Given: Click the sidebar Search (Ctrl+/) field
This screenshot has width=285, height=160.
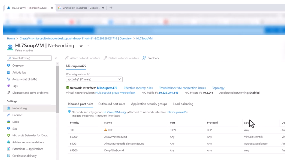Looking at the screenshot, I should coord(29,58).
